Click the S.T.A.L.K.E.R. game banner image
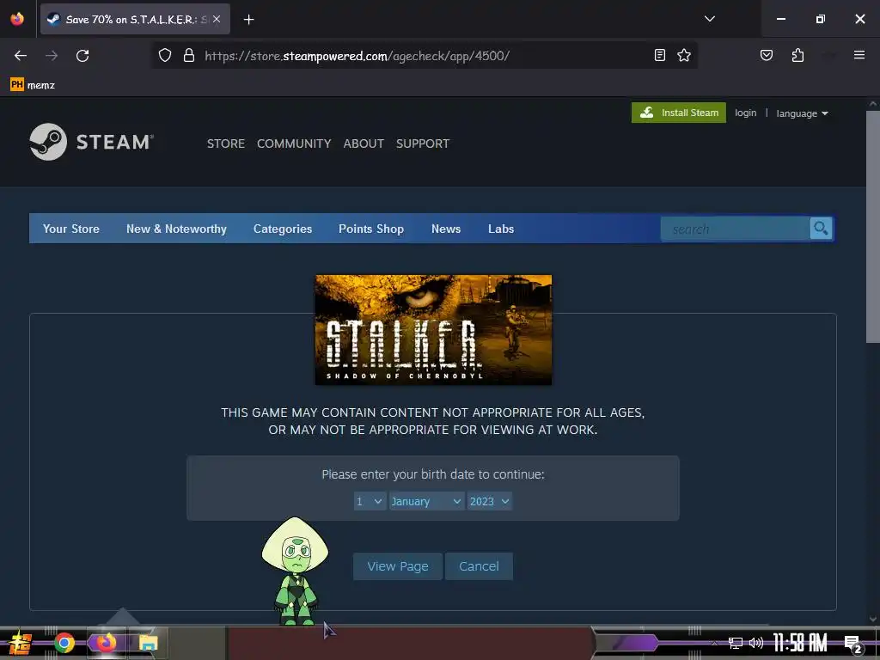 tap(433, 329)
